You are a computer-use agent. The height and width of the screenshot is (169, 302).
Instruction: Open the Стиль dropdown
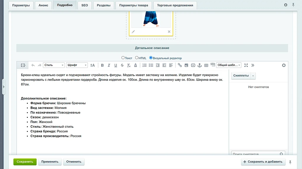54,65
